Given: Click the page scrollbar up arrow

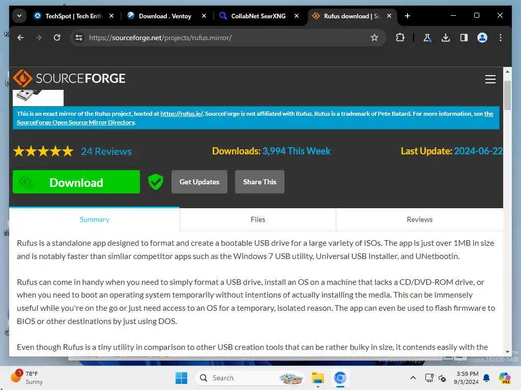Looking at the screenshot, I should coord(507,71).
